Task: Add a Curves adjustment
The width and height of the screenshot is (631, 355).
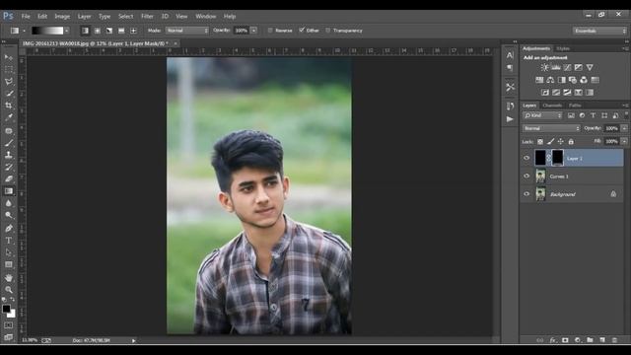Action: click(567, 68)
